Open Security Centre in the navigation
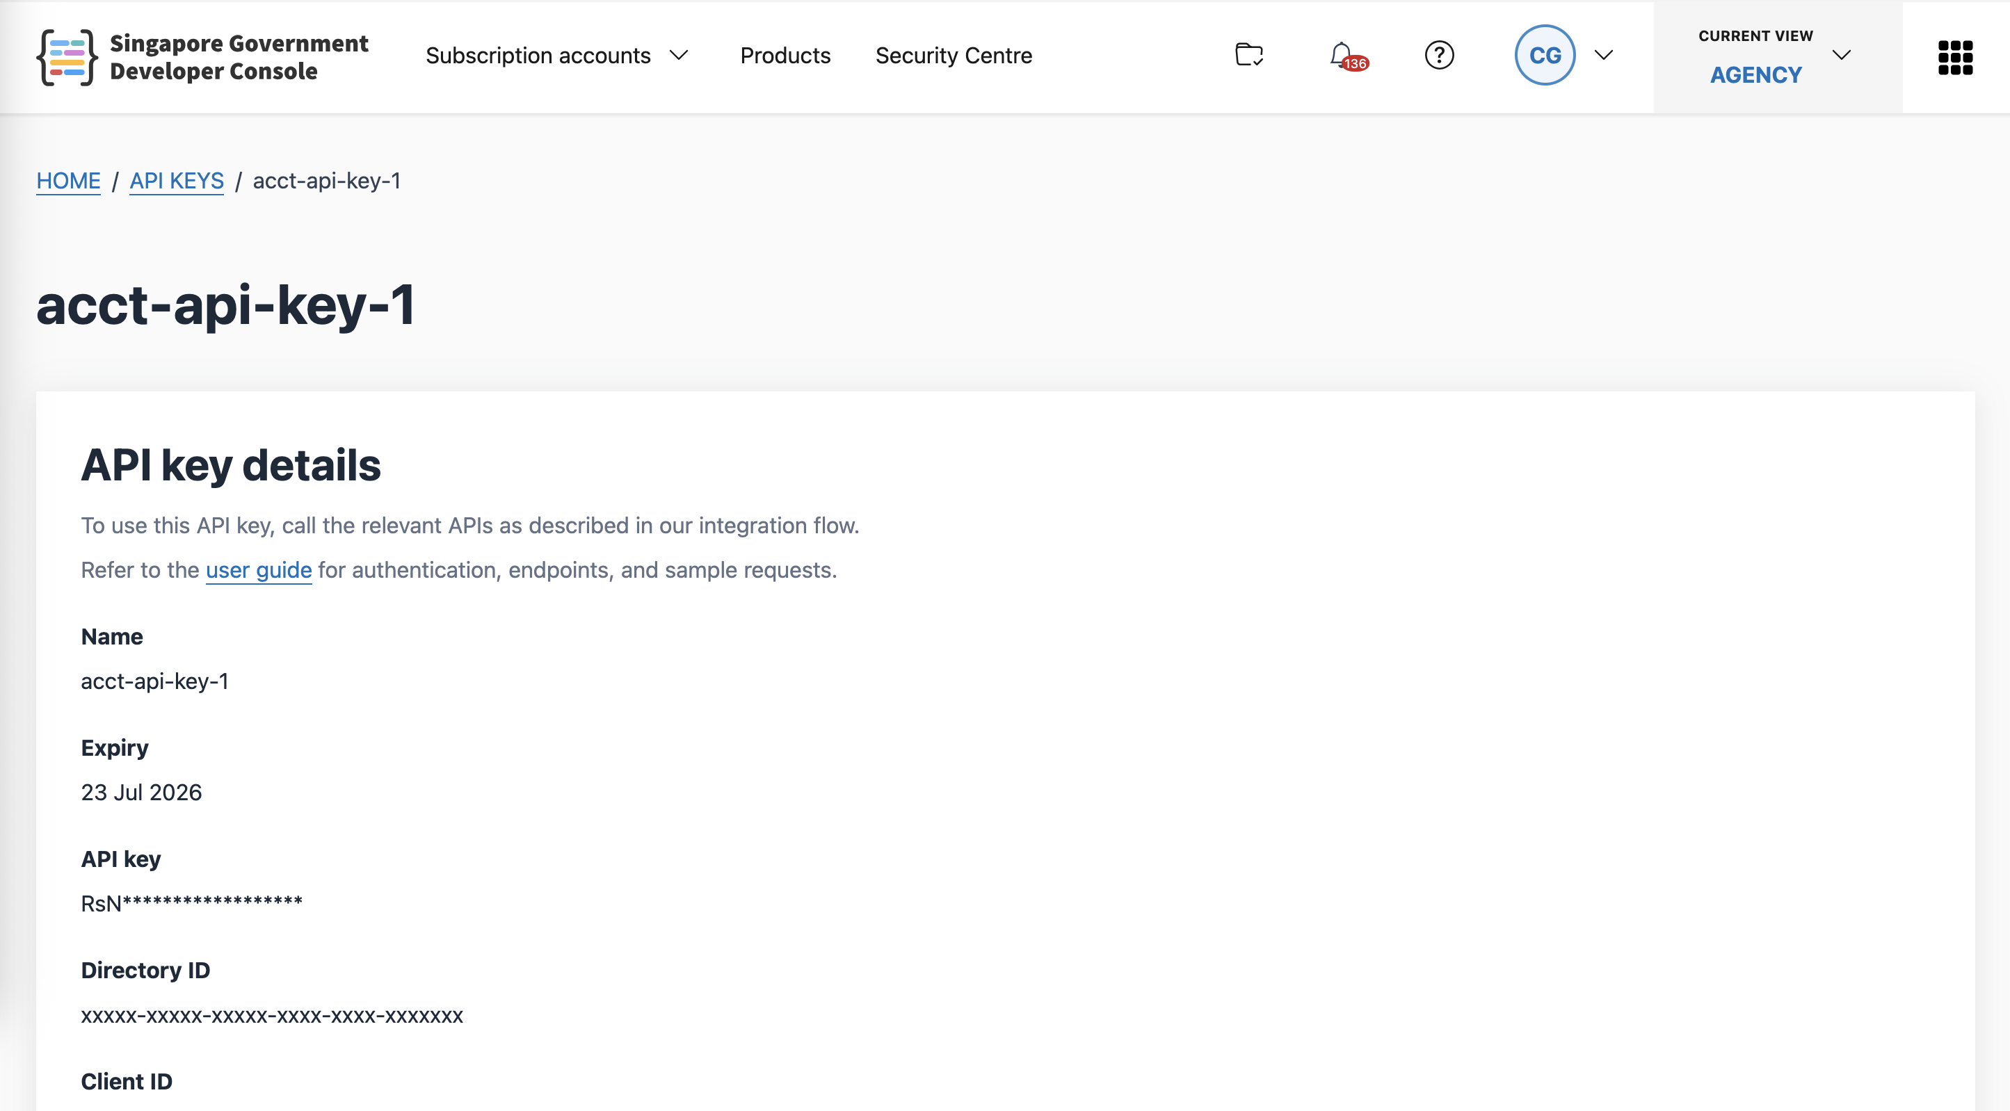The height and width of the screenshot is (1111, 2010). pos(954,56)
